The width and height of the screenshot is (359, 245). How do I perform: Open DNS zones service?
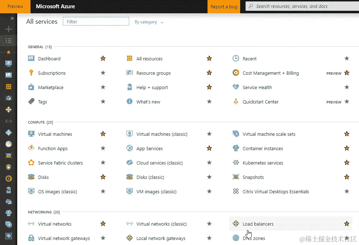[254, 238]
